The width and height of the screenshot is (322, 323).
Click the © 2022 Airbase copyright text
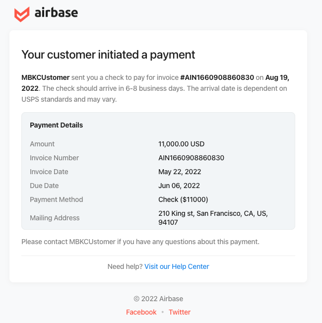coord(158,299)
